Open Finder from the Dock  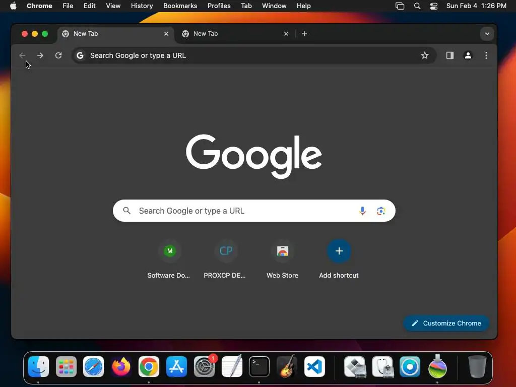click(38, 367)
